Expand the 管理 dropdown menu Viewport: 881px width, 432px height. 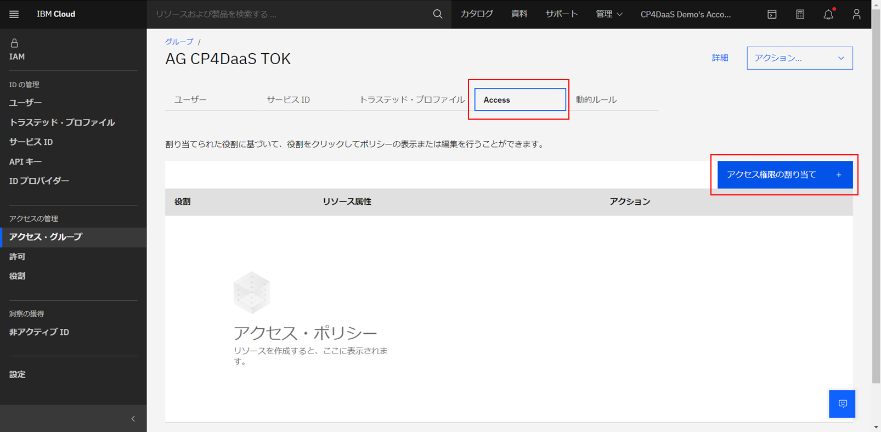click(609, 14)
